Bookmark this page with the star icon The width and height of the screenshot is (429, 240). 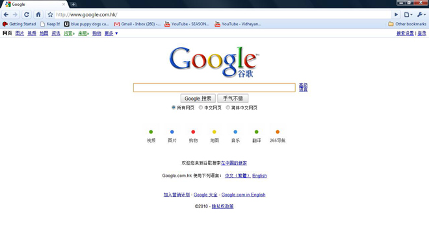[x=50, y=14]
